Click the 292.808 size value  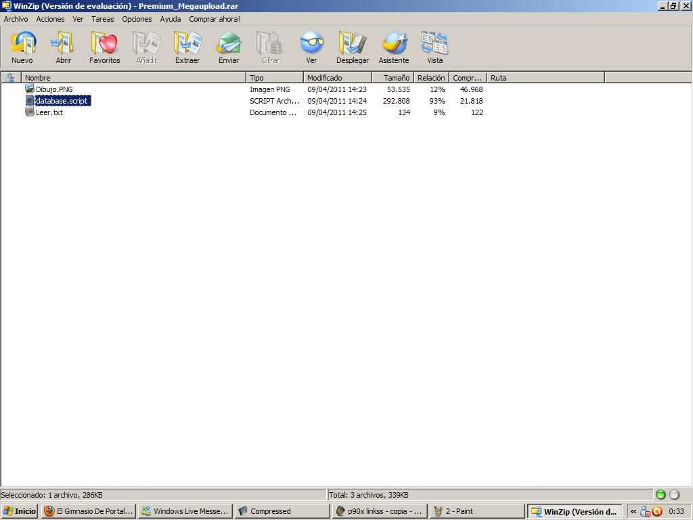point(397,101)
